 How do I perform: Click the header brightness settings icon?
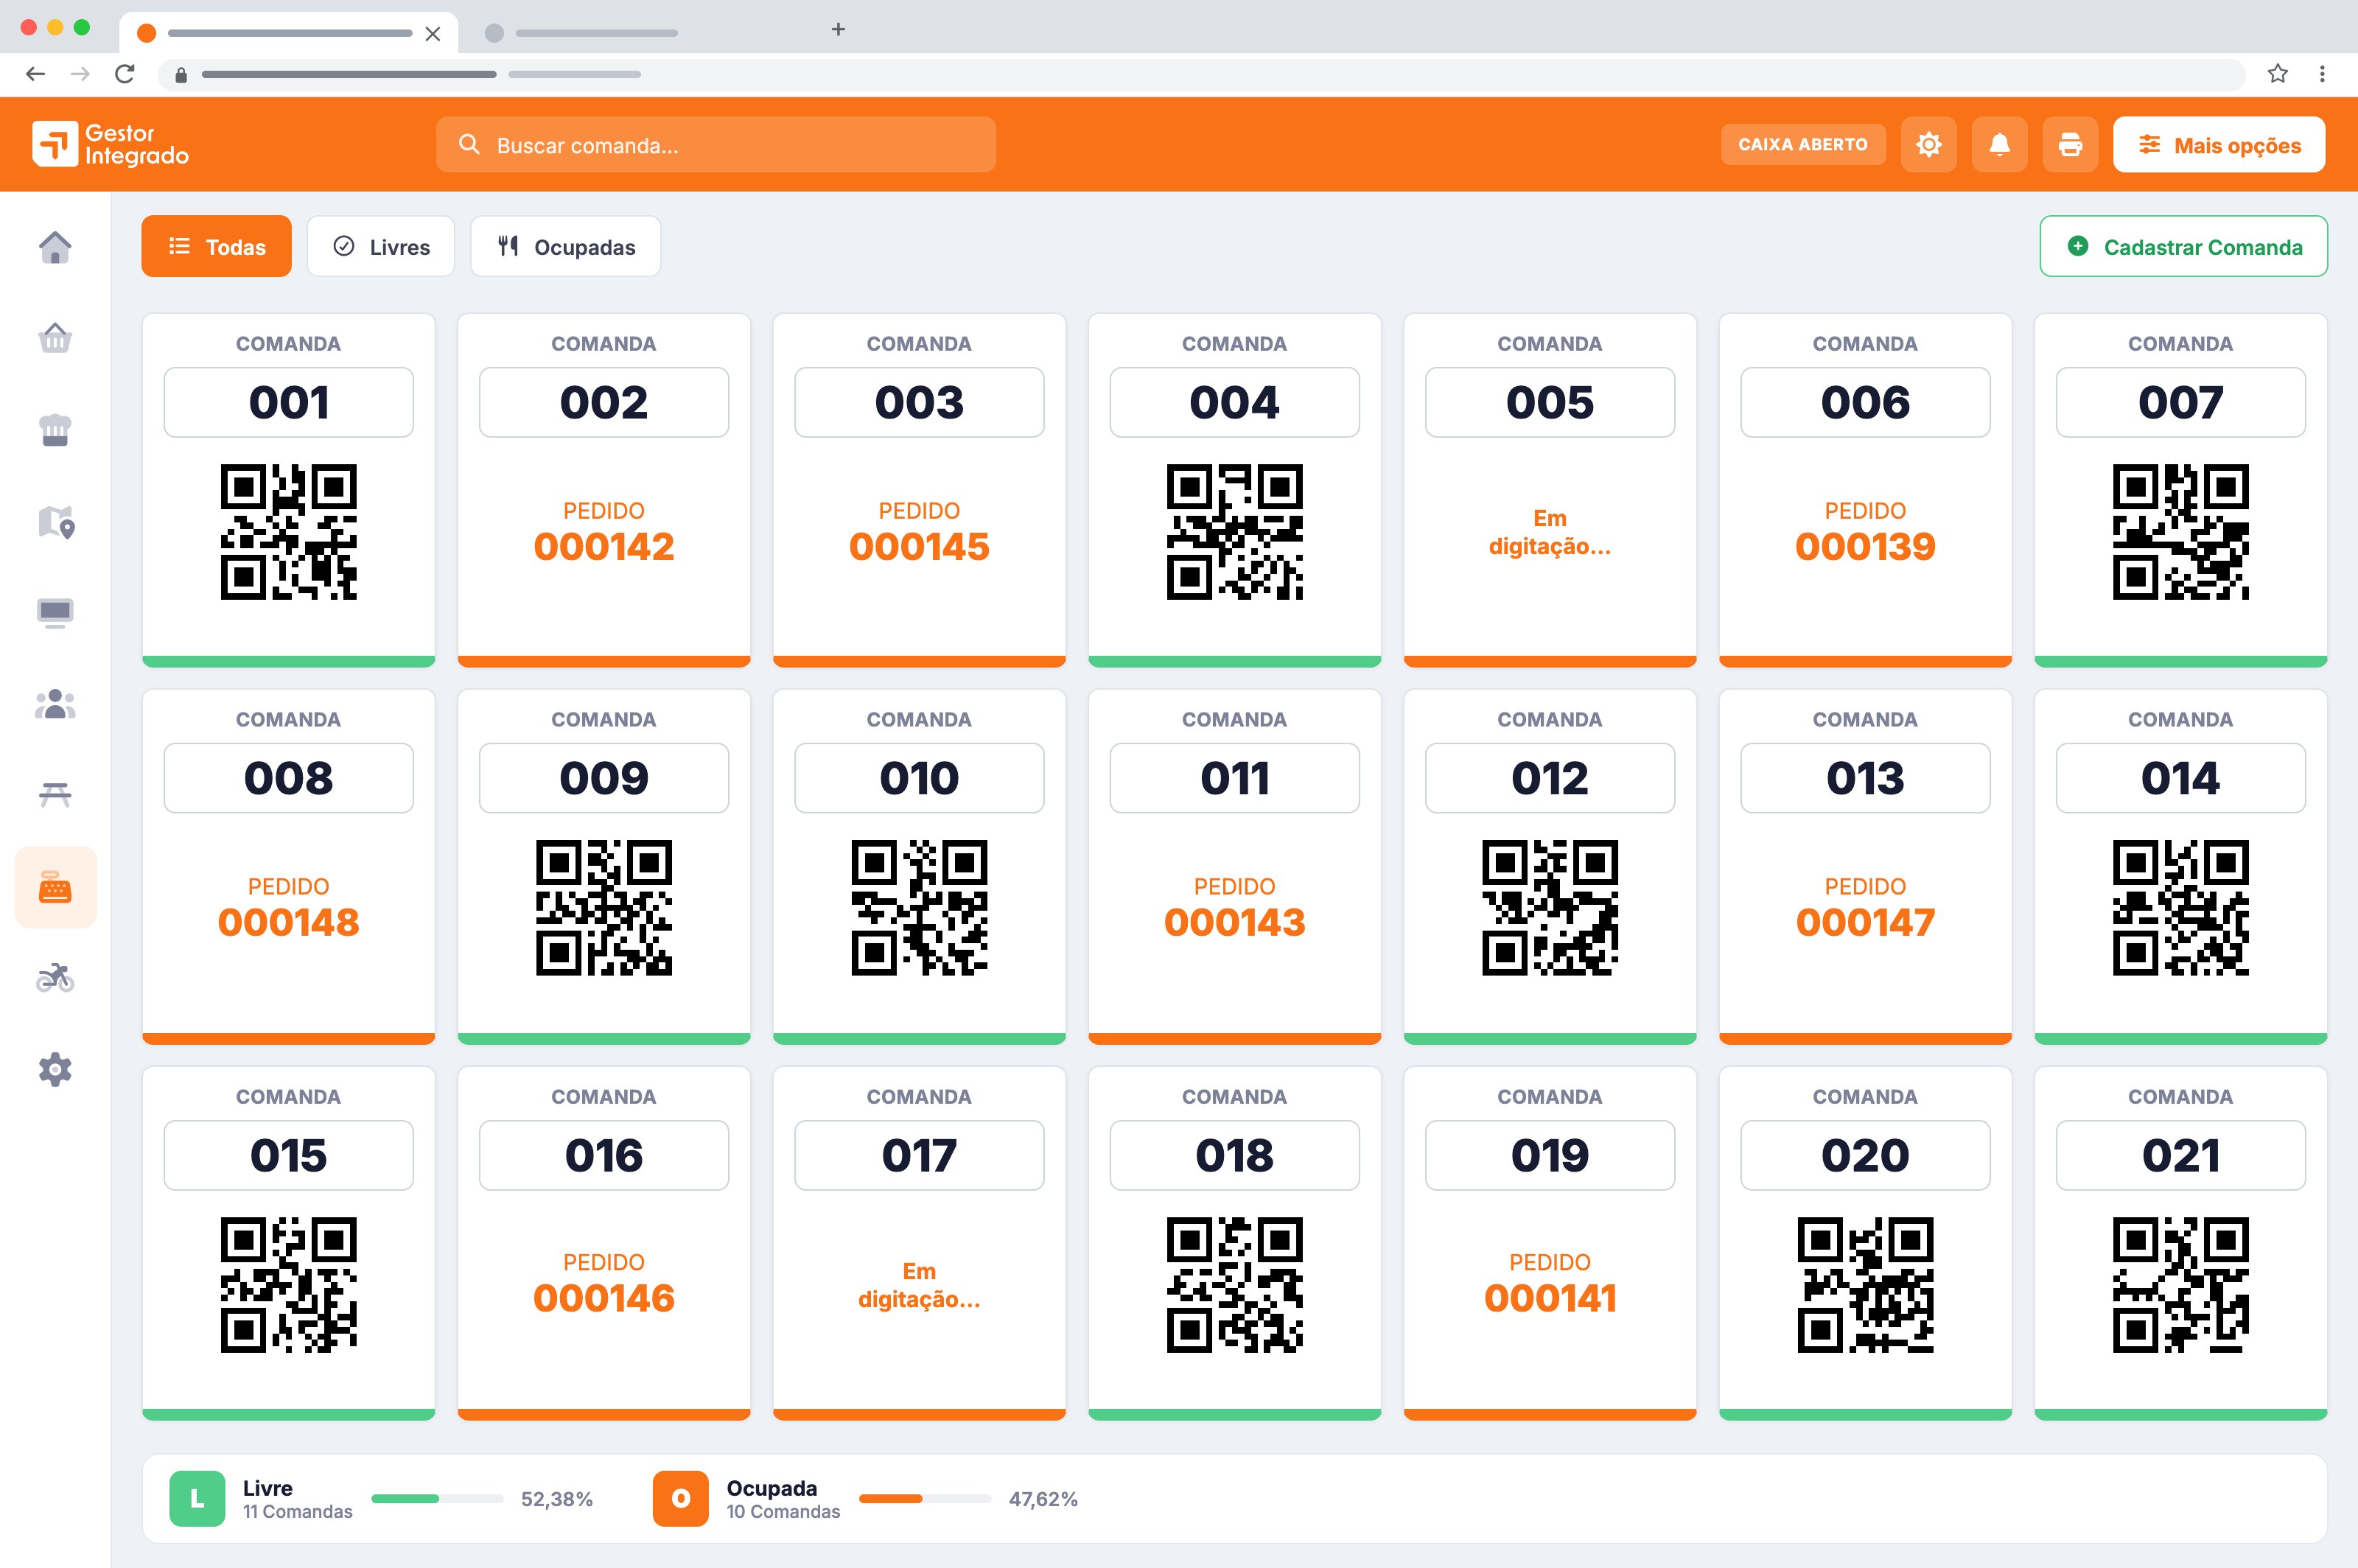click(1928, 145)
